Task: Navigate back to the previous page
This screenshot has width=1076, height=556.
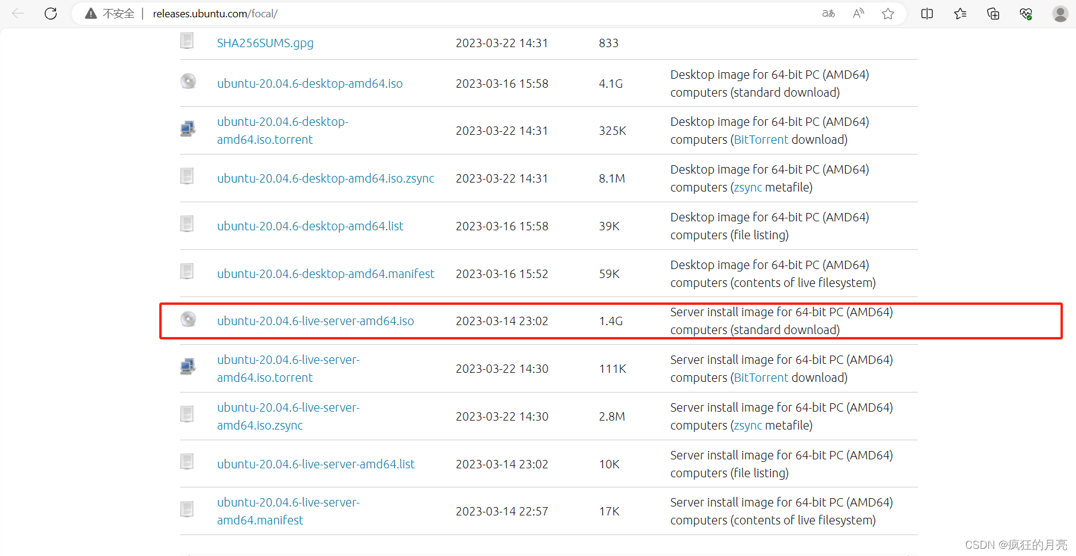Action: click(x=18, y=13)
